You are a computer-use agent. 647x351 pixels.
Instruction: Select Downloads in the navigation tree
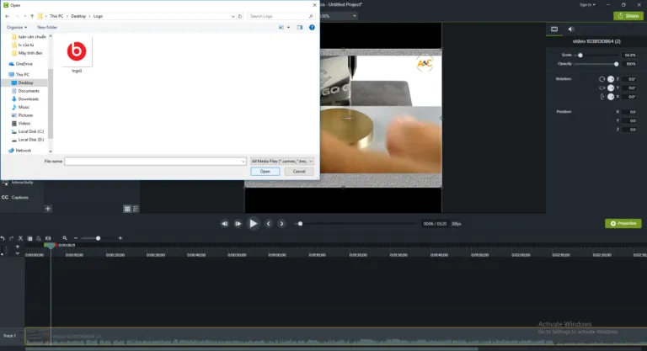click(28, 98)
